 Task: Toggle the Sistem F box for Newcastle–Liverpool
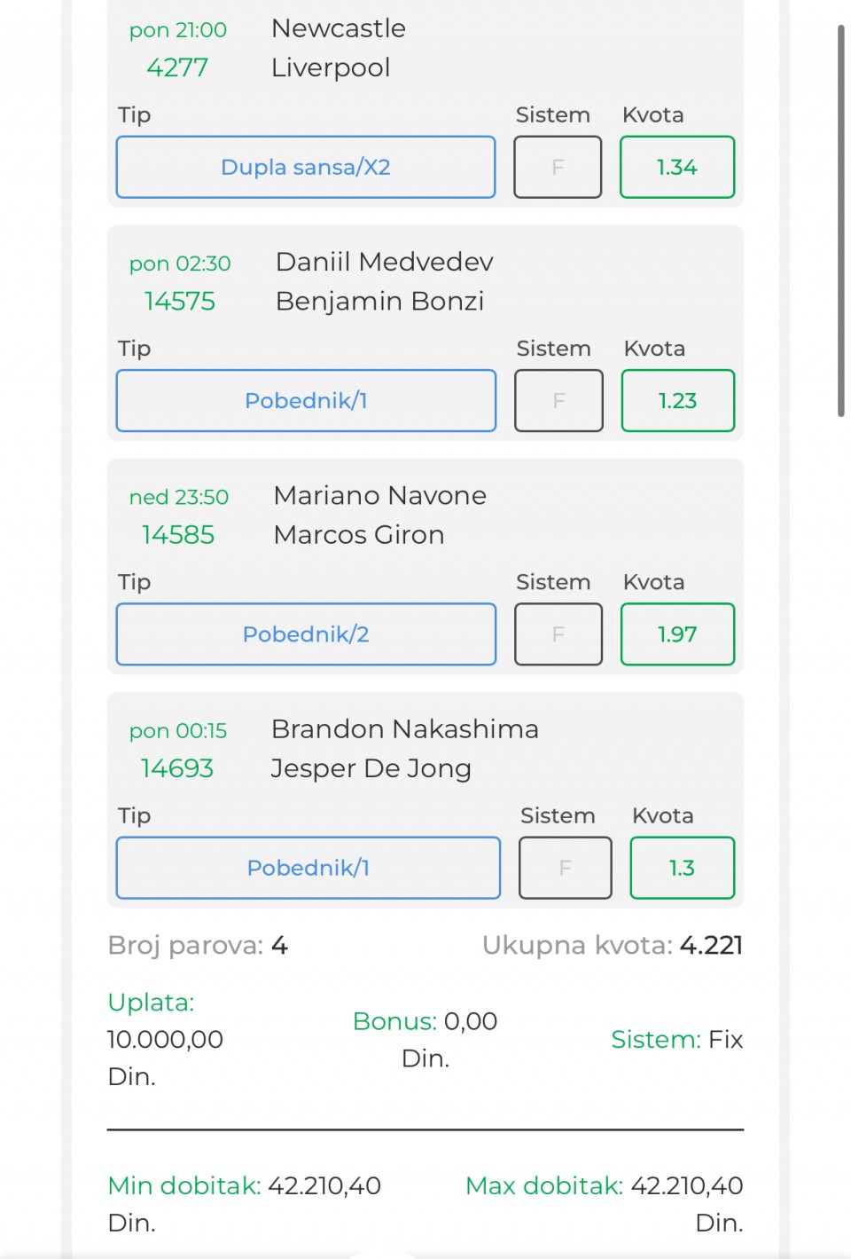pos(558,167)
